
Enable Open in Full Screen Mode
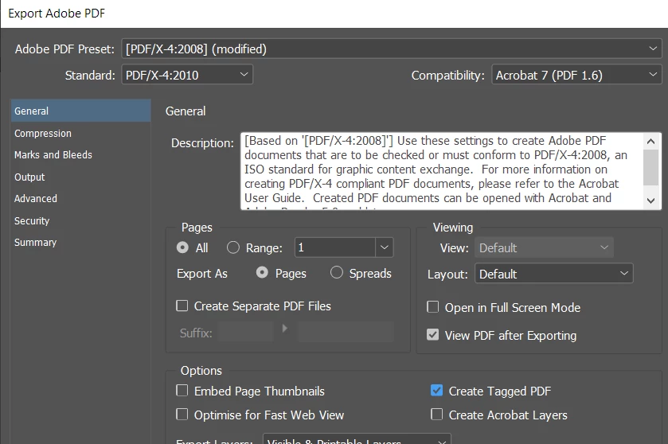pyautogui.click(x=433, y=307)
